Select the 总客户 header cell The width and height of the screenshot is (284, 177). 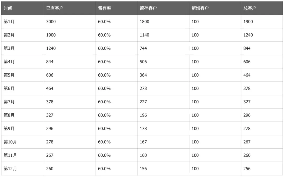tap(250, 8)
